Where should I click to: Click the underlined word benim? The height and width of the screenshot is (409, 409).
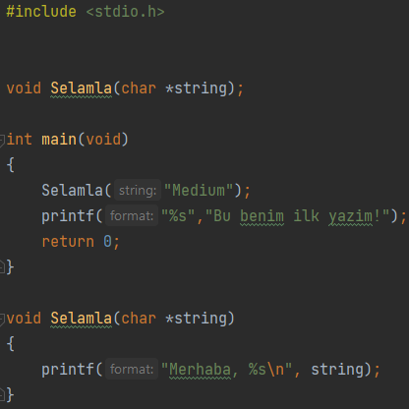(x=263, y=216)
